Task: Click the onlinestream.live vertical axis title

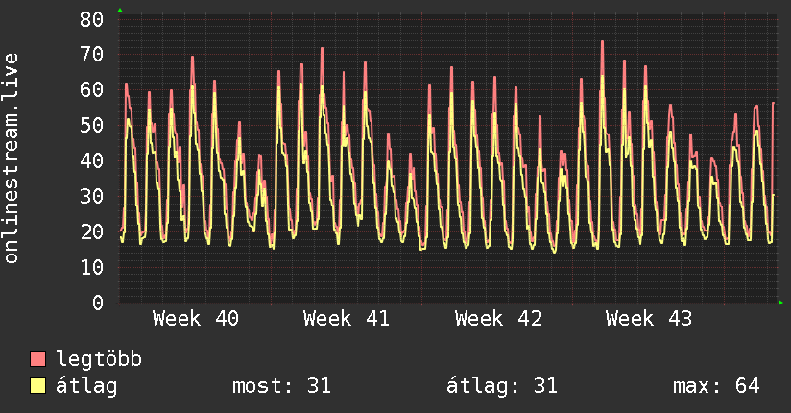Action: tap(11, 158)
